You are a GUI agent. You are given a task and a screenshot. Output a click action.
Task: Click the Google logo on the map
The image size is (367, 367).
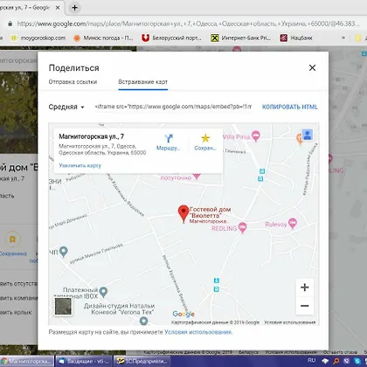183,314
